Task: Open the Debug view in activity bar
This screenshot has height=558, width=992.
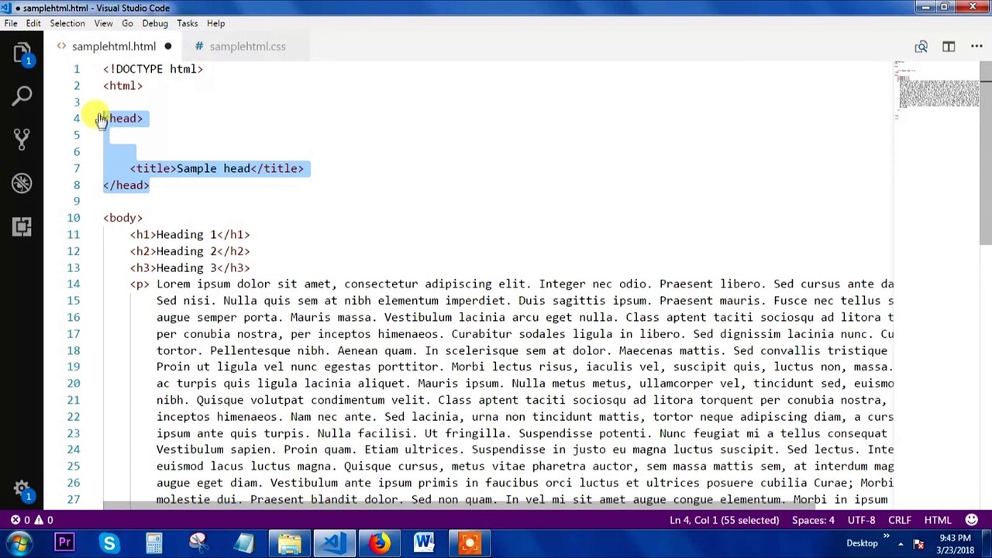Action: coord(22,183)
